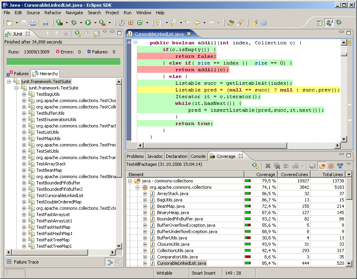Select the Debug launch icon
Screen dimensions: 357x279
click(75, 23)
